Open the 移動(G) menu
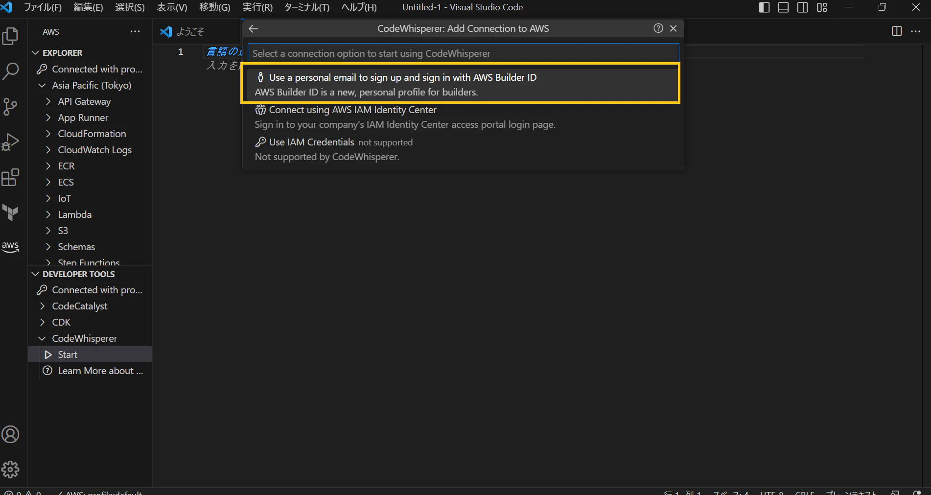 click(215, 7)
